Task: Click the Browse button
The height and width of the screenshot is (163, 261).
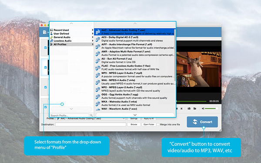Action: pyautogui.click(x=134, y=124)
